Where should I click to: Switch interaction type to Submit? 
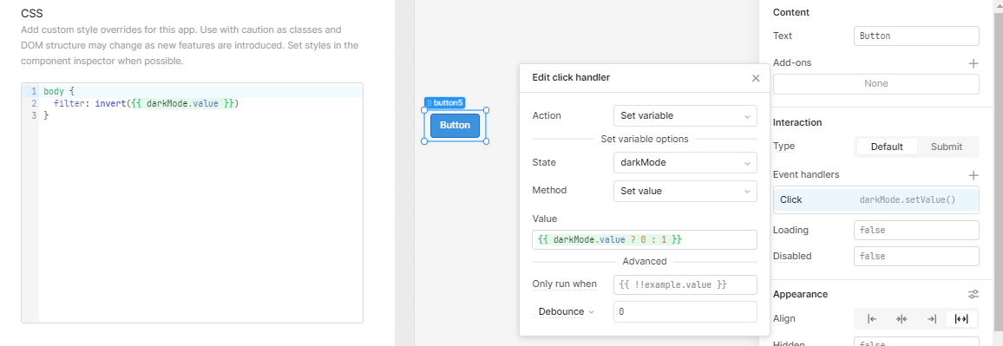(946, 147)
